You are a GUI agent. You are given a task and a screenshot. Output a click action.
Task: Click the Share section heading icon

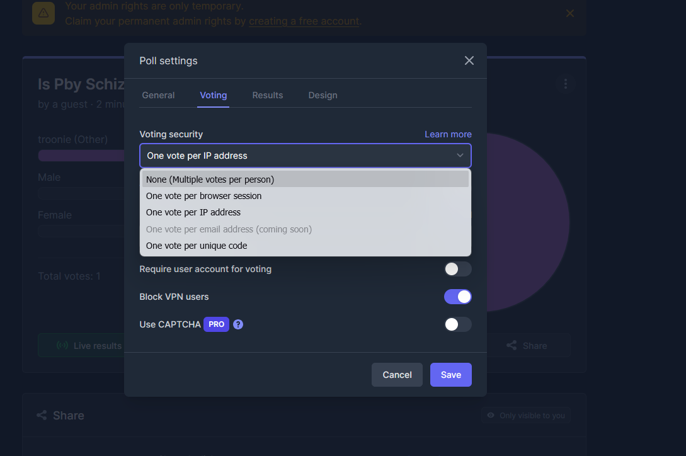coord(42,415)
